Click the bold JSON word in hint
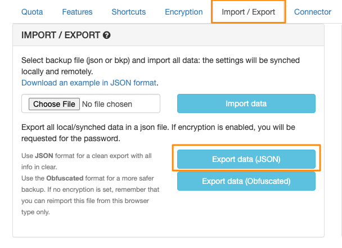Viewport: 342px width, 248px height. point(44,156)
